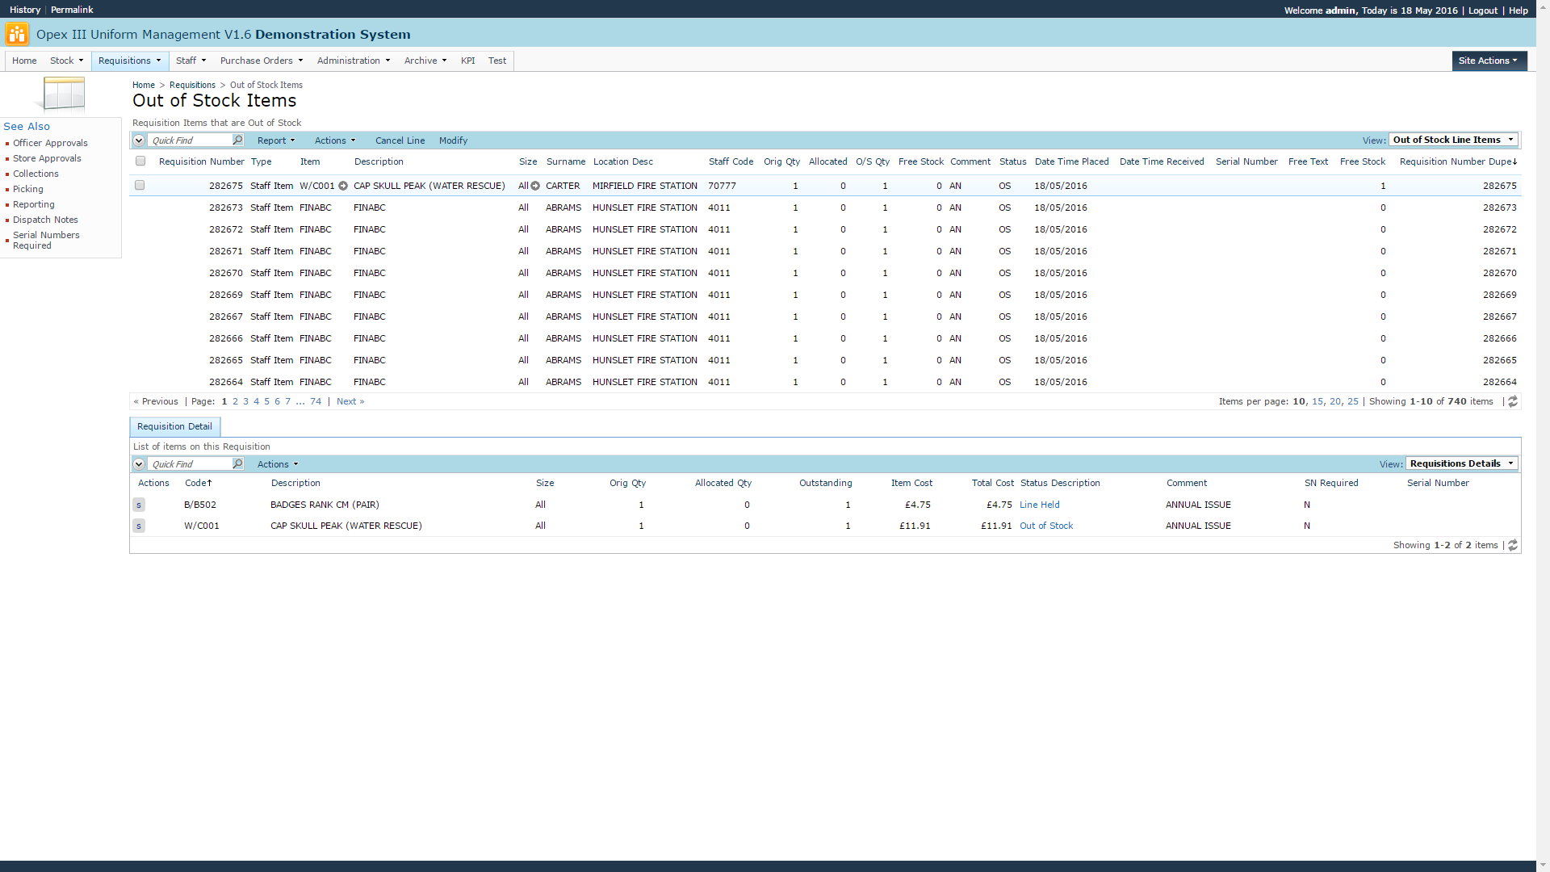Open the Out of Stock Line Items view dropdown
Image resolution: width=1550 pixels, height=872 pixels.
1452,140
